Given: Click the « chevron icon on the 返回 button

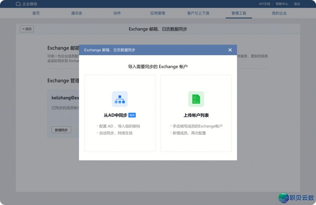Looking at the screenshot, I should click(23, 29).
